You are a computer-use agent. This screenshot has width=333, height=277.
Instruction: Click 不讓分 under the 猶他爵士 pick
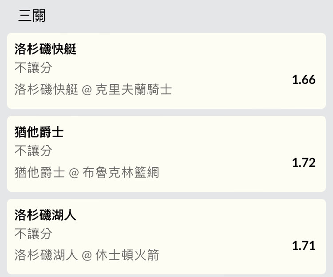33,151
